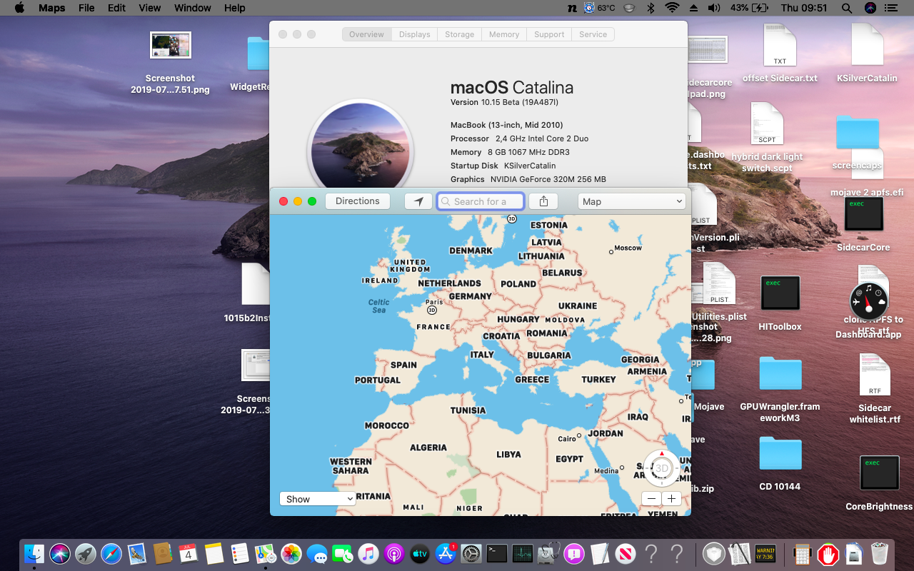
Task: Open Music app in the Dock
Action: point(368,553)
